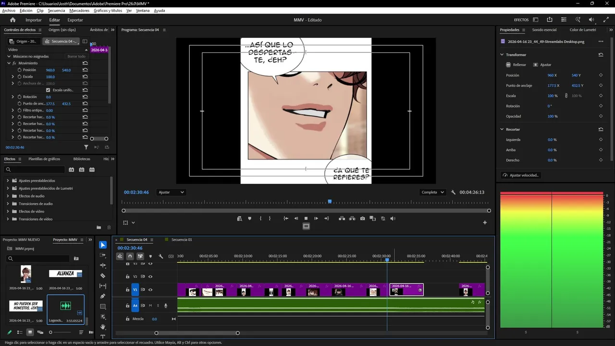Open the Completa resolution dropdown
Screen dimensions: 615x346
pos(432,192)
